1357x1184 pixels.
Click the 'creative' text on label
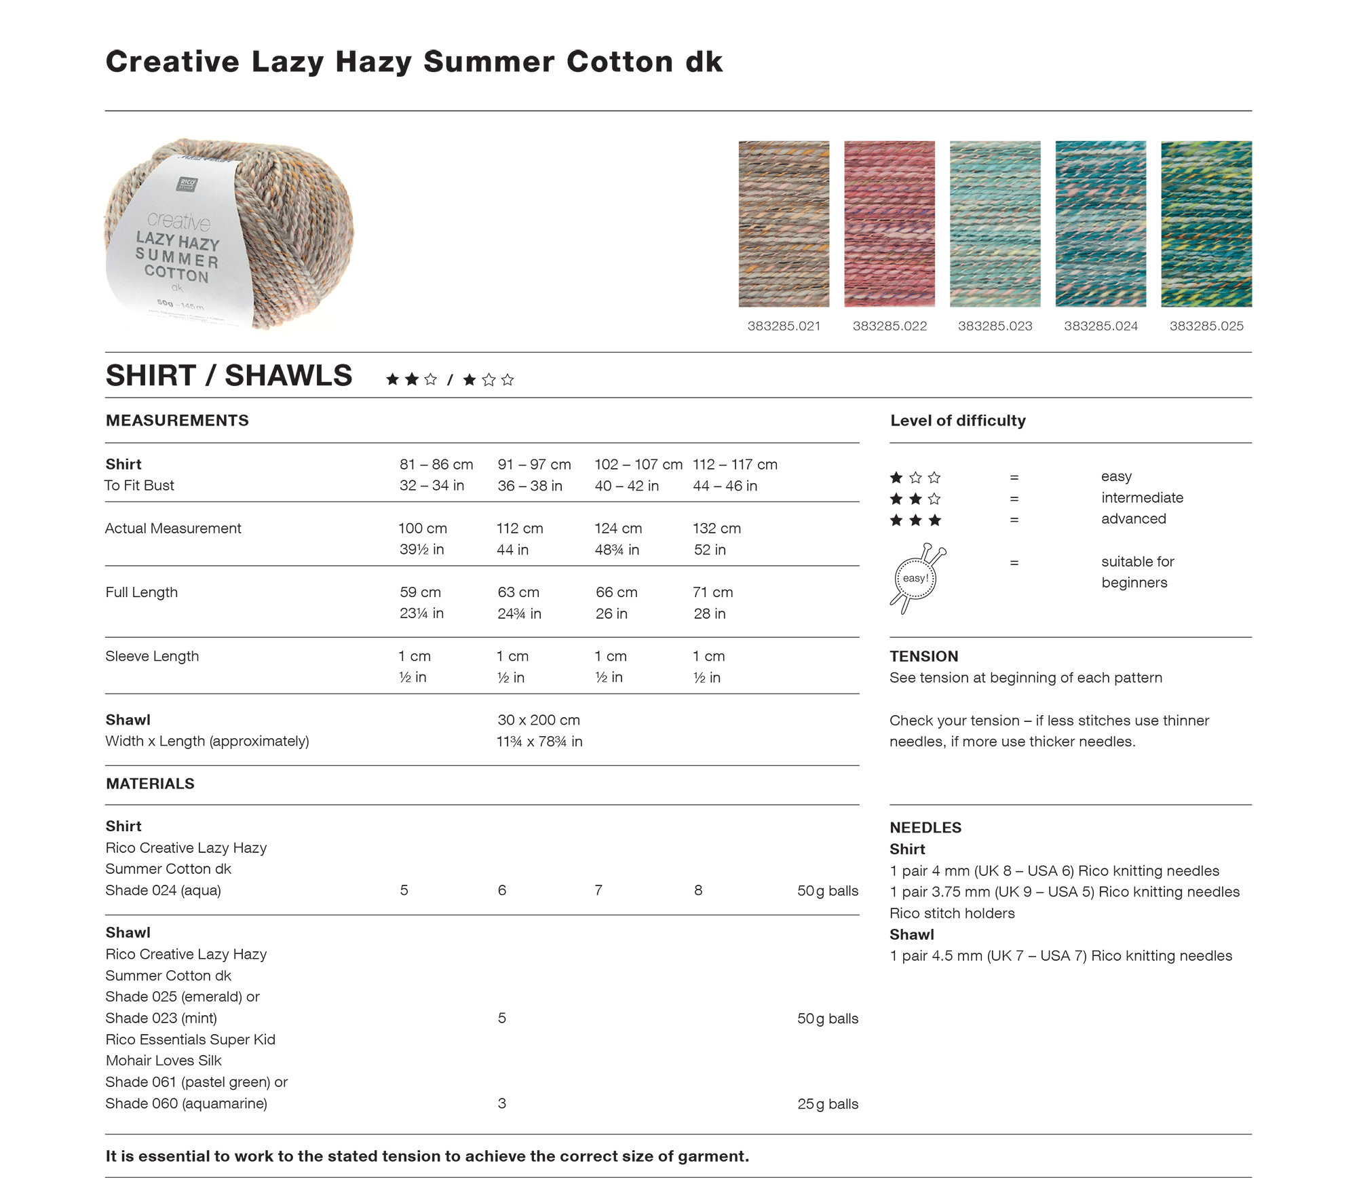[x=178, y=221]
